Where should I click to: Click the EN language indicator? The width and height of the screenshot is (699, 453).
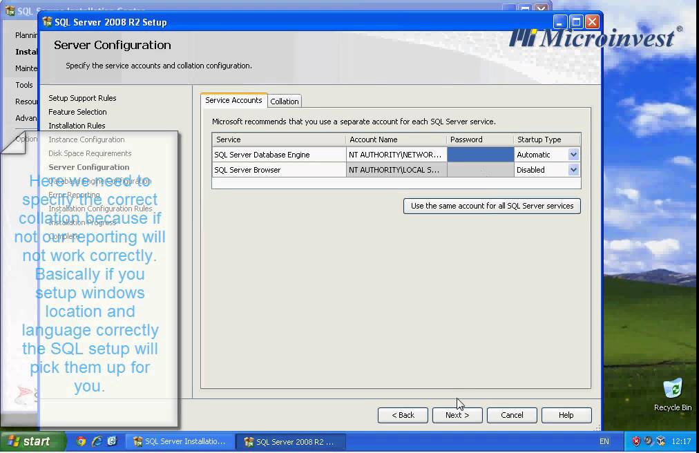[604, 441]
